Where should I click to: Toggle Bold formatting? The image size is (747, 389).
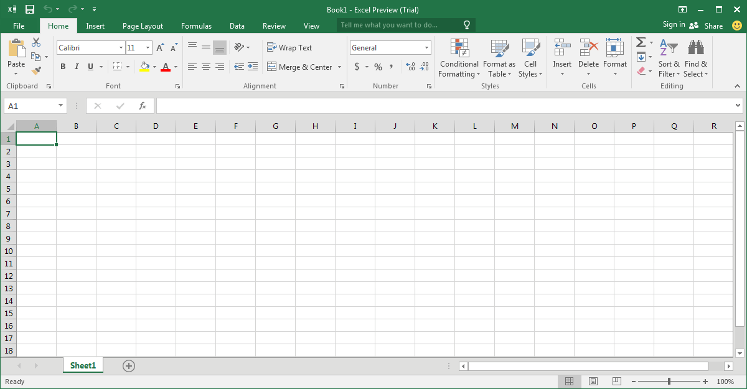(x=63, y=67)
